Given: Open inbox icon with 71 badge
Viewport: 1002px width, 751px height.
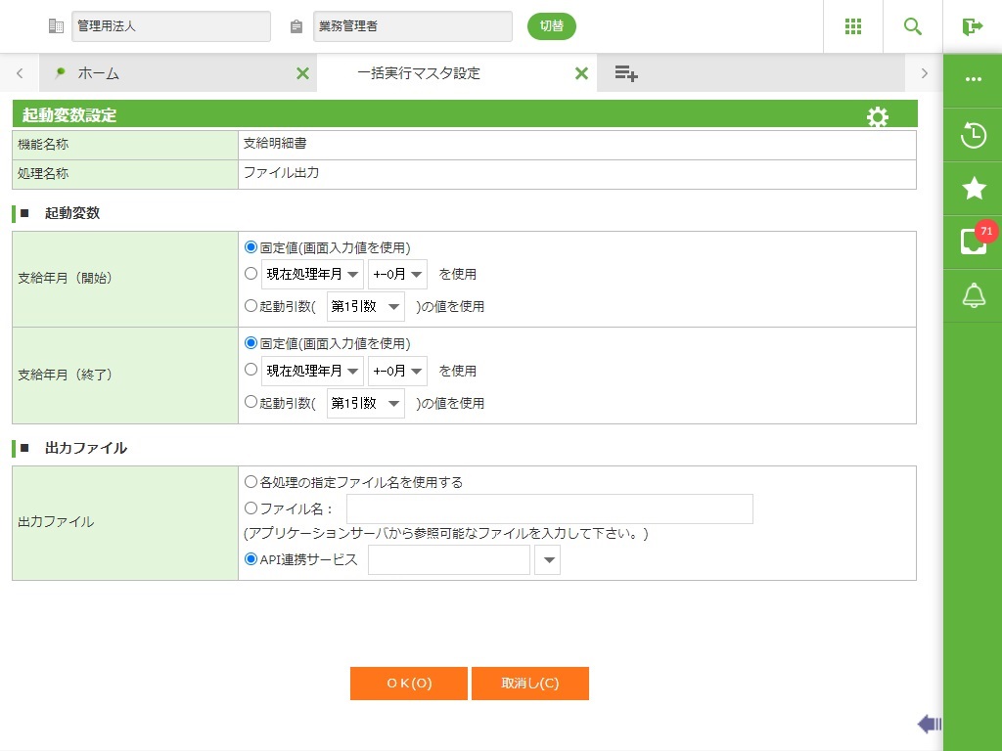Looking at the screenshot, I should (973, 242).
